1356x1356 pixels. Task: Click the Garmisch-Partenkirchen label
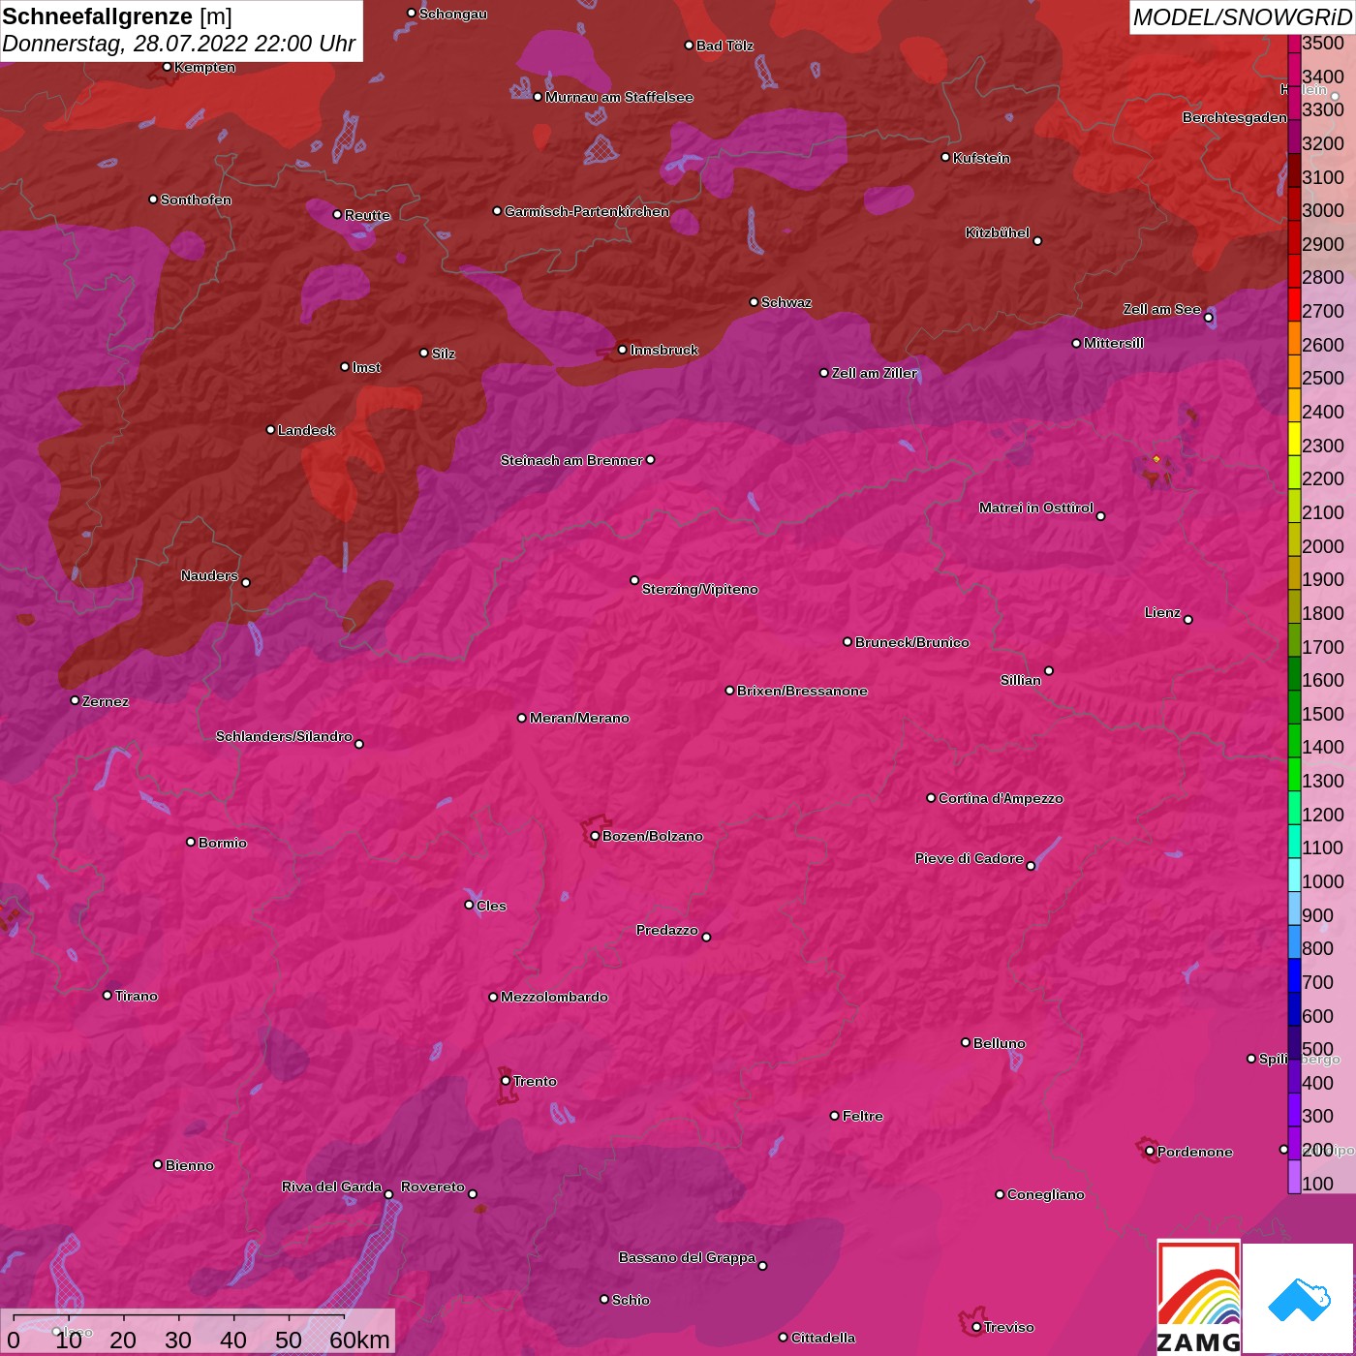(x=587, y=211)
